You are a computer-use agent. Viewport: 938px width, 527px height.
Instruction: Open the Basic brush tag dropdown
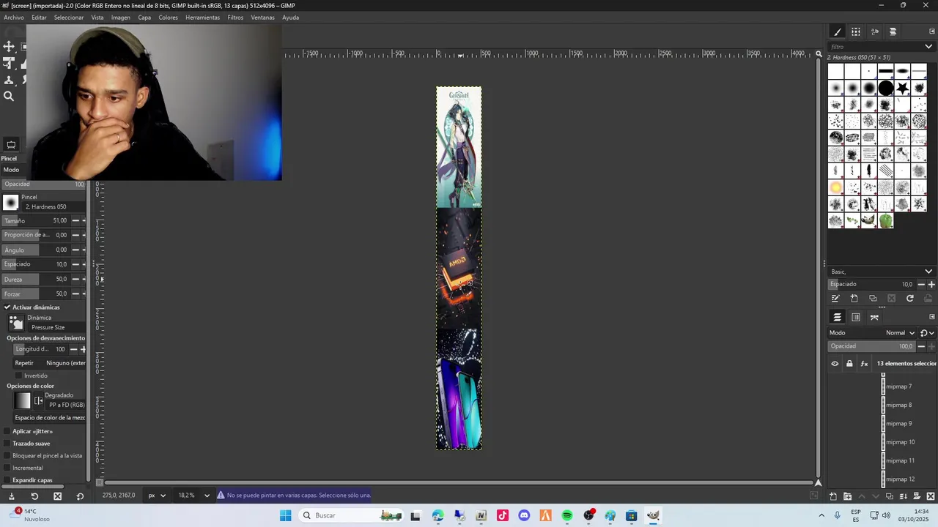881,272
